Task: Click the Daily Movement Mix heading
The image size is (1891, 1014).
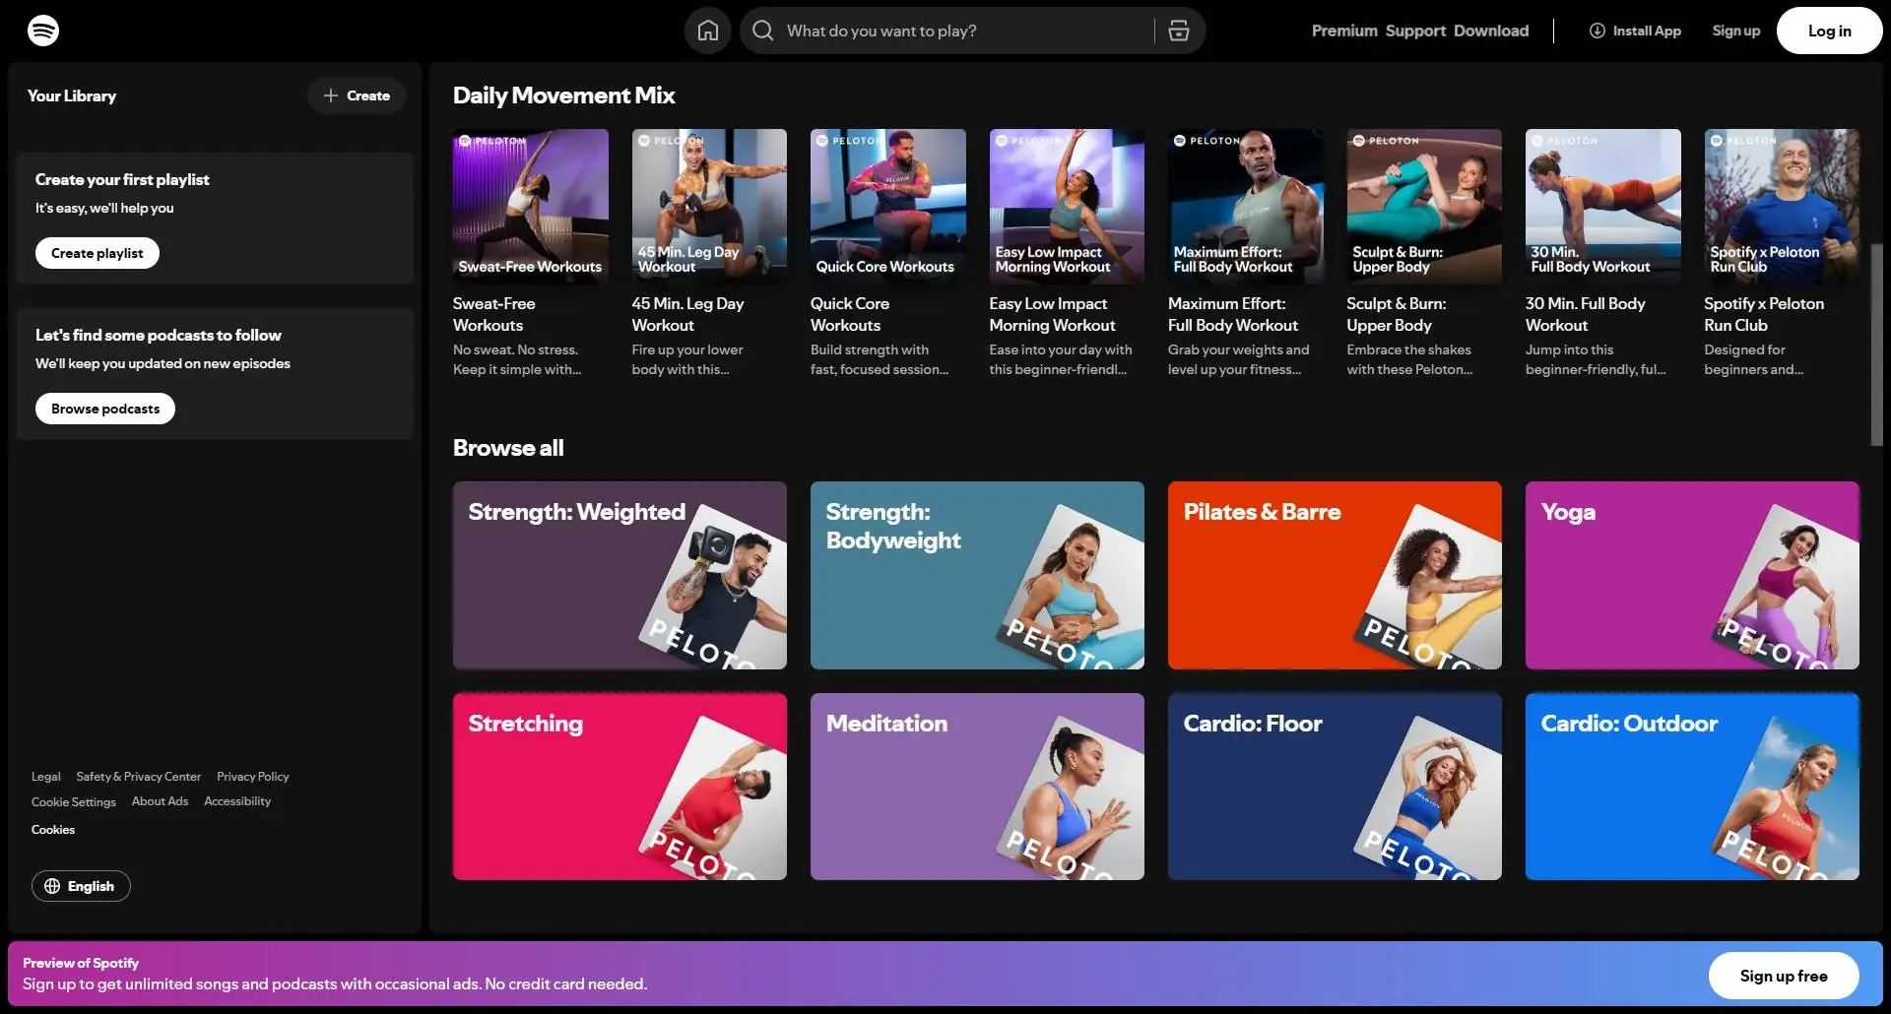Action: (563, 95)
